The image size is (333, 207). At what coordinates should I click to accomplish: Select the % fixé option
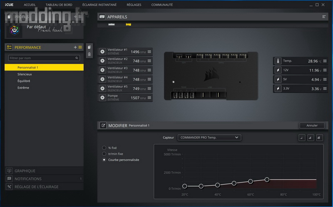click(104, 148)
